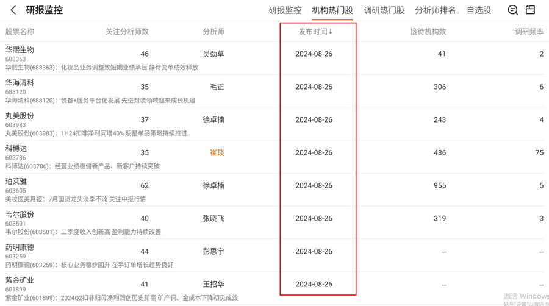Switch to the 研报监控 tab
The height and width of the screenshot is (306, 549).
[285, 10]
